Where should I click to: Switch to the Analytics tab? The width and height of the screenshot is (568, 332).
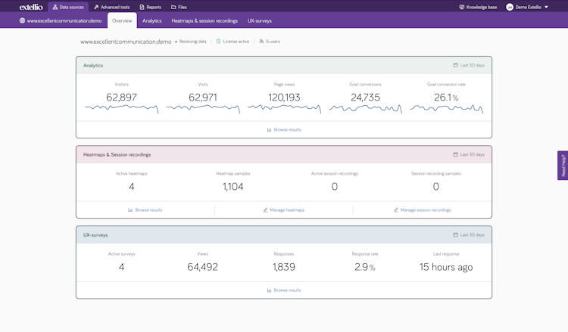(x=151, y=21)
